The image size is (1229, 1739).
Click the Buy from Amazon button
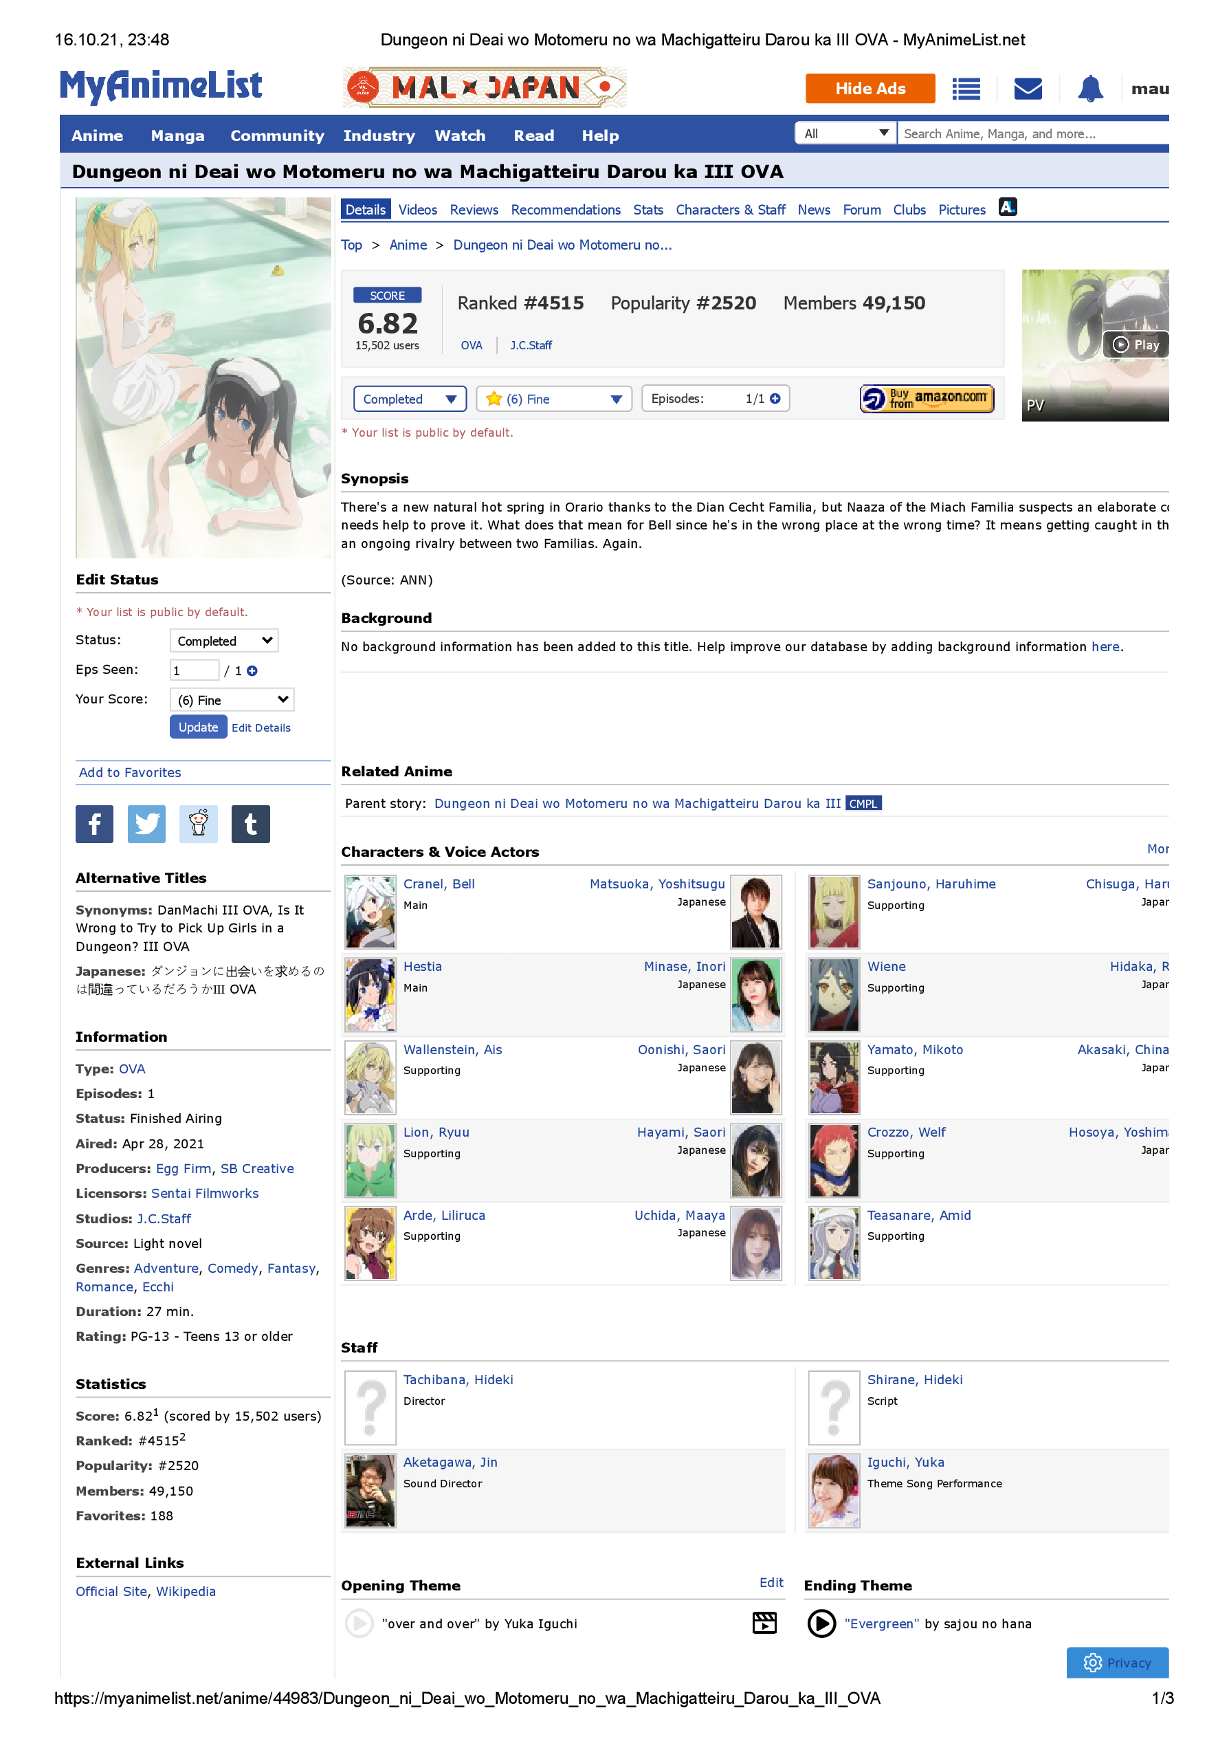[927, 398]
